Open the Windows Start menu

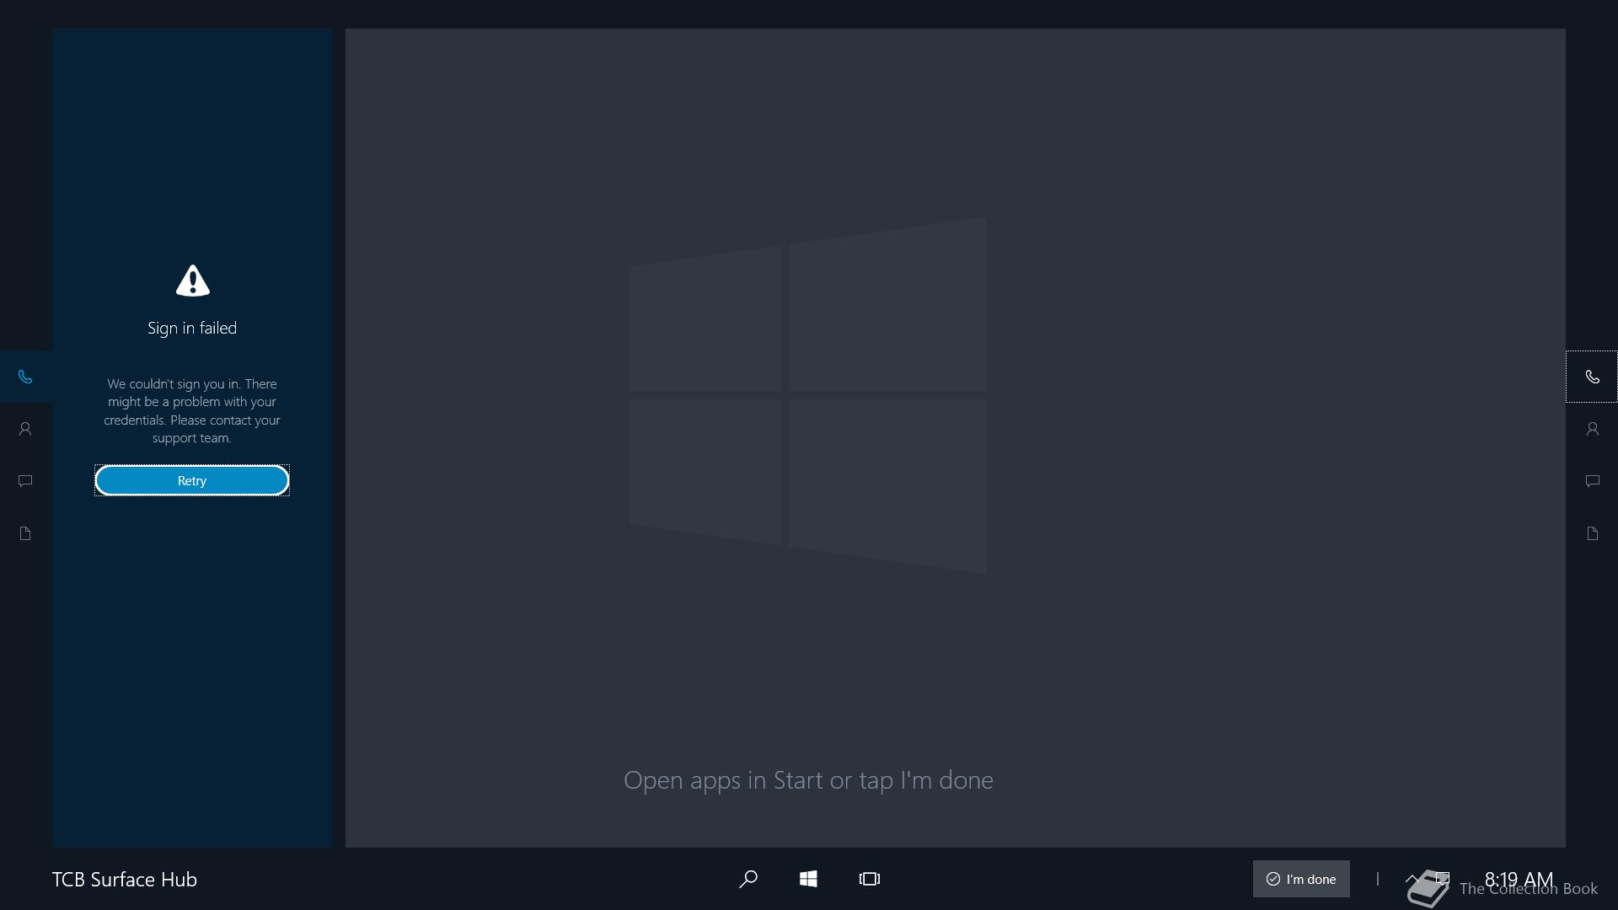[x=808, y=879]
